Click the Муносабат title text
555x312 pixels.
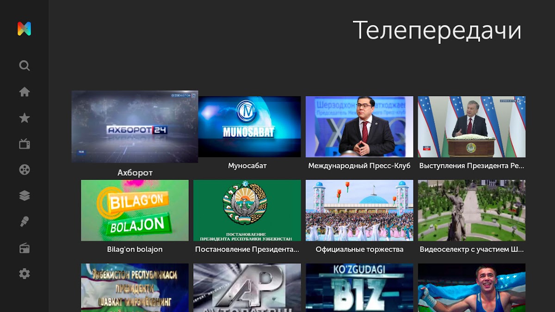click(x=247, y=165)
